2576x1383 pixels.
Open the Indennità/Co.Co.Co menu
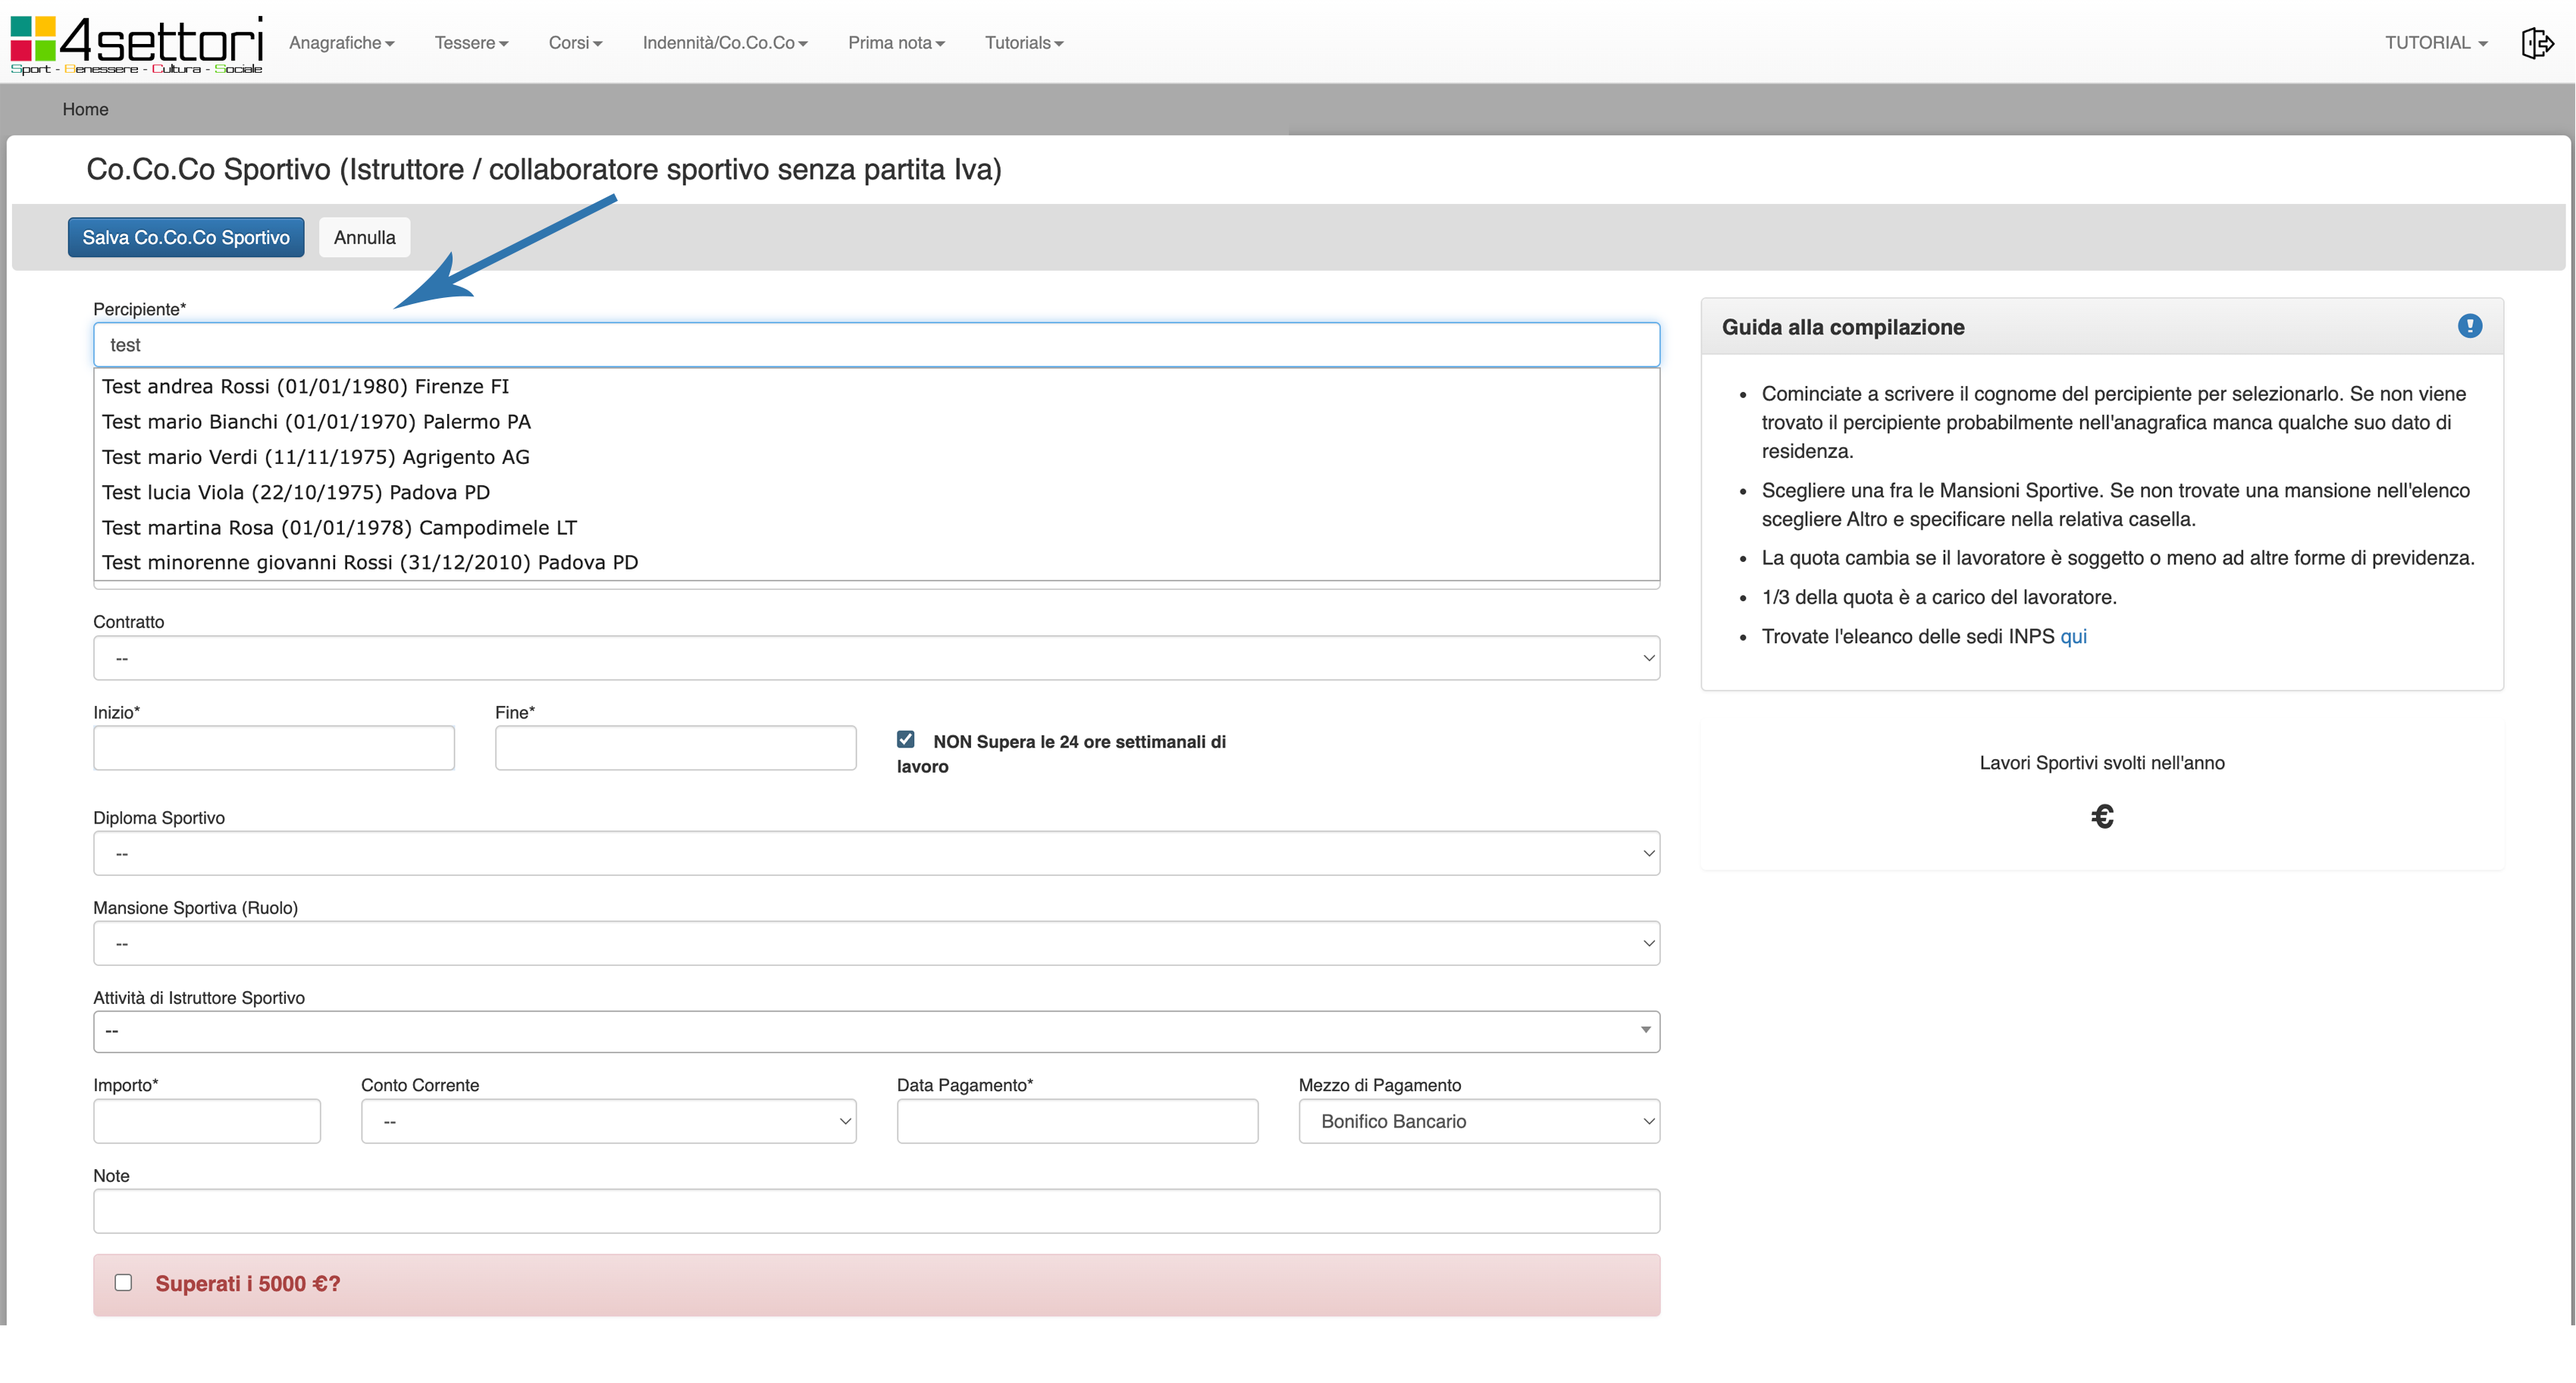[x=724, y=43]
